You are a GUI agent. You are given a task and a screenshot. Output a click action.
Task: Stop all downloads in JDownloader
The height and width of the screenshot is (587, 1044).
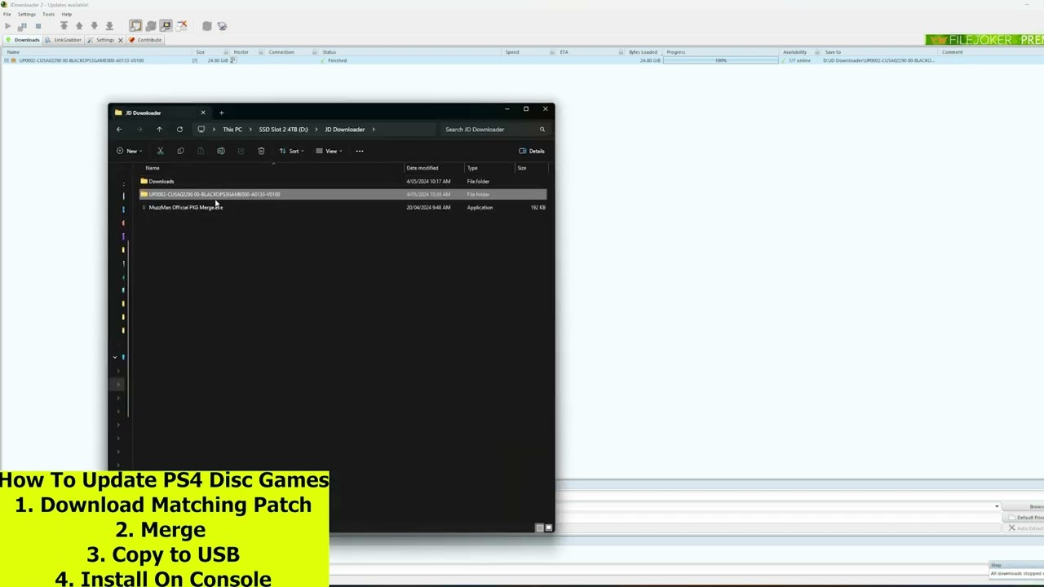coord(38,26)
